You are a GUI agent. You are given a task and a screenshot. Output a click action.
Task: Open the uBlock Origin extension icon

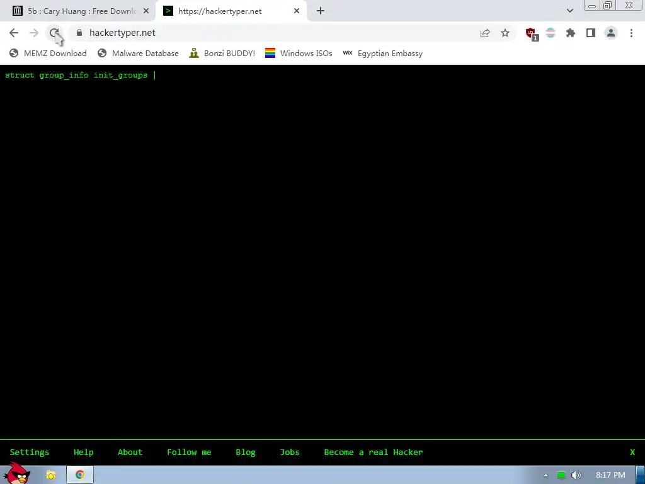click(531, 33)
